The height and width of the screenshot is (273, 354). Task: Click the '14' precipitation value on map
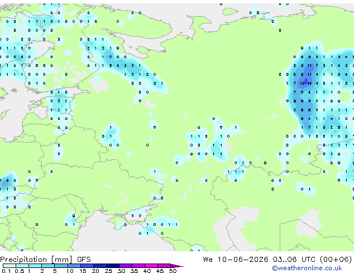coord(309,84)
